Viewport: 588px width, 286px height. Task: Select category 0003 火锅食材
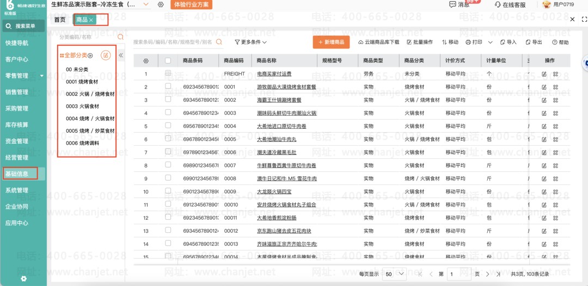tap(83, 107)
